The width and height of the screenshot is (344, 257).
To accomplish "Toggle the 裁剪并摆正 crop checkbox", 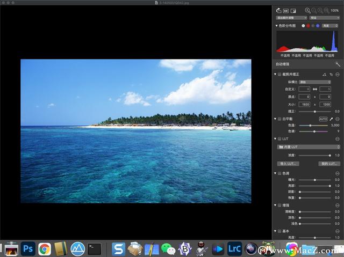I will [x=279, y=75].
